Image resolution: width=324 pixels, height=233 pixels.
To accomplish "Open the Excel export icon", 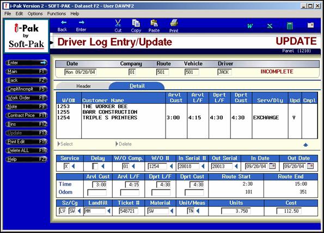I will tap(270, 26).
